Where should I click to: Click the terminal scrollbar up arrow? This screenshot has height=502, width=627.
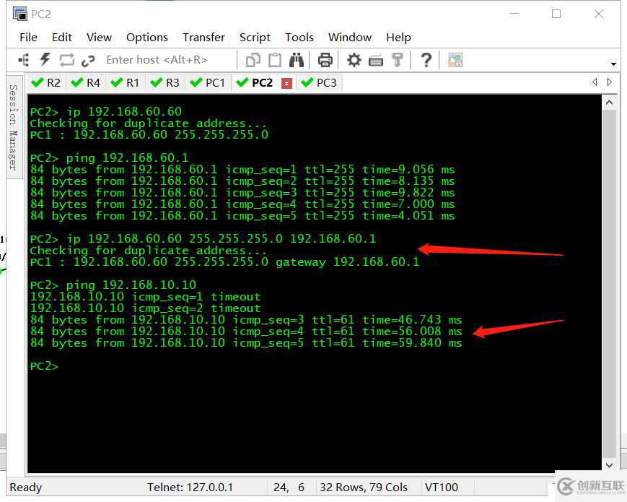[610, 103]
